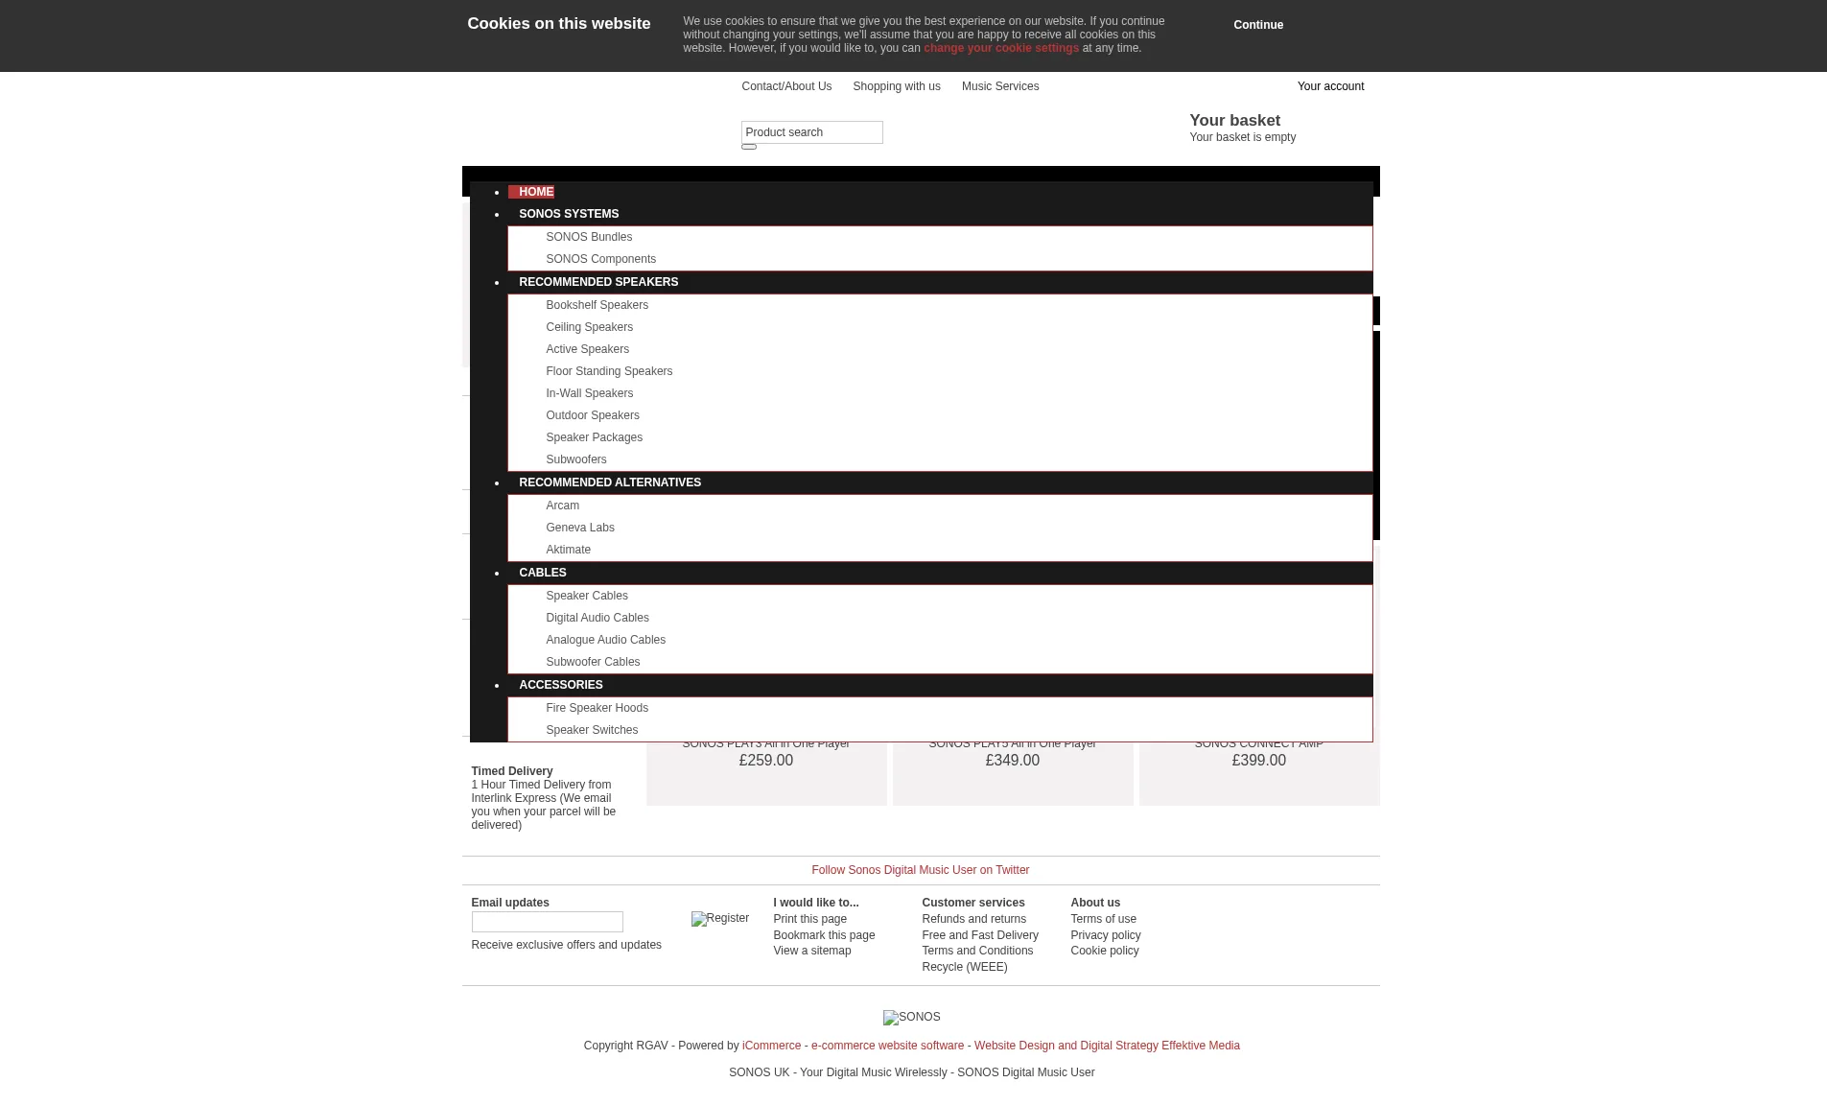Screen dimensions: 1827x1106
Task: Open CABLES menu heading
Action: pyautogui.click(x=543, y=573)
